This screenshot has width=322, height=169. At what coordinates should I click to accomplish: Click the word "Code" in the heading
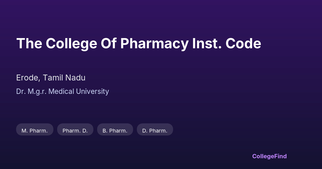pos(243,43)
